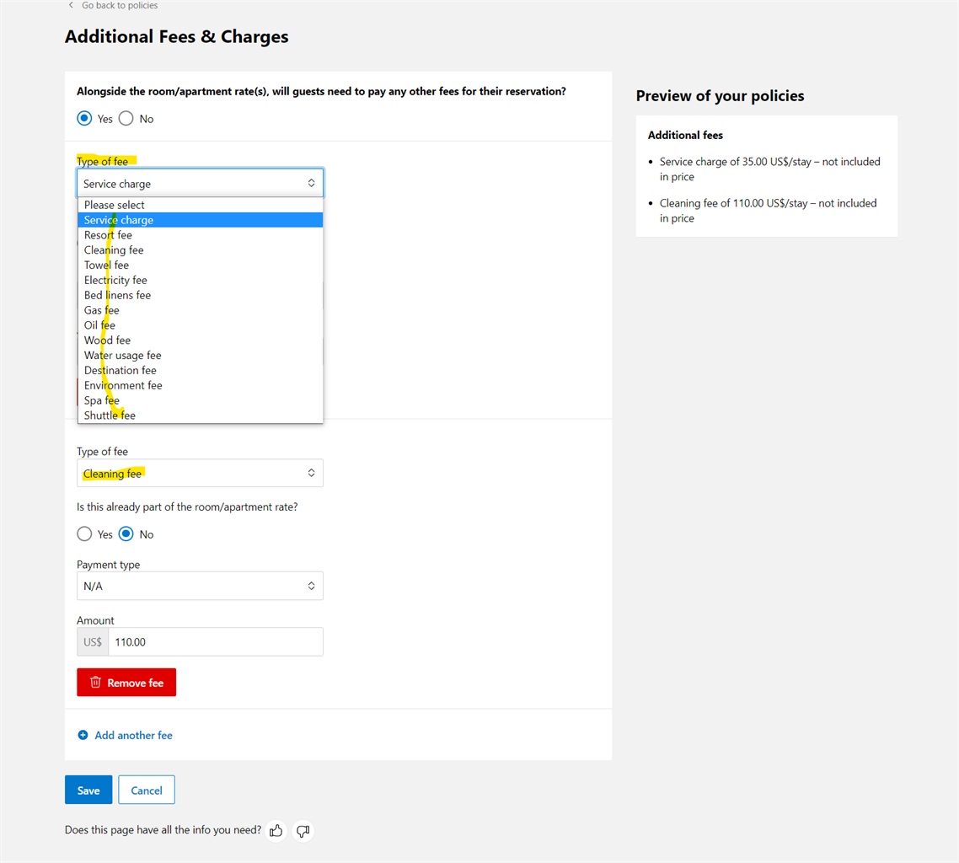Select Electricity fee option in list
Image resolution: width=959 pixels, height=863 pixels.
[115, 280]
